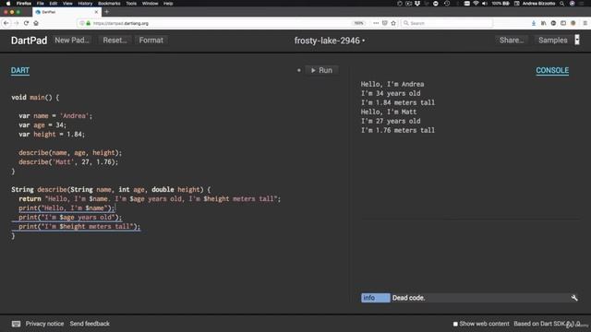The height and width of the screenshot is (332, 591).
Task: Open the Help menu
Action: pyautogui.click(x=168, y=4)
